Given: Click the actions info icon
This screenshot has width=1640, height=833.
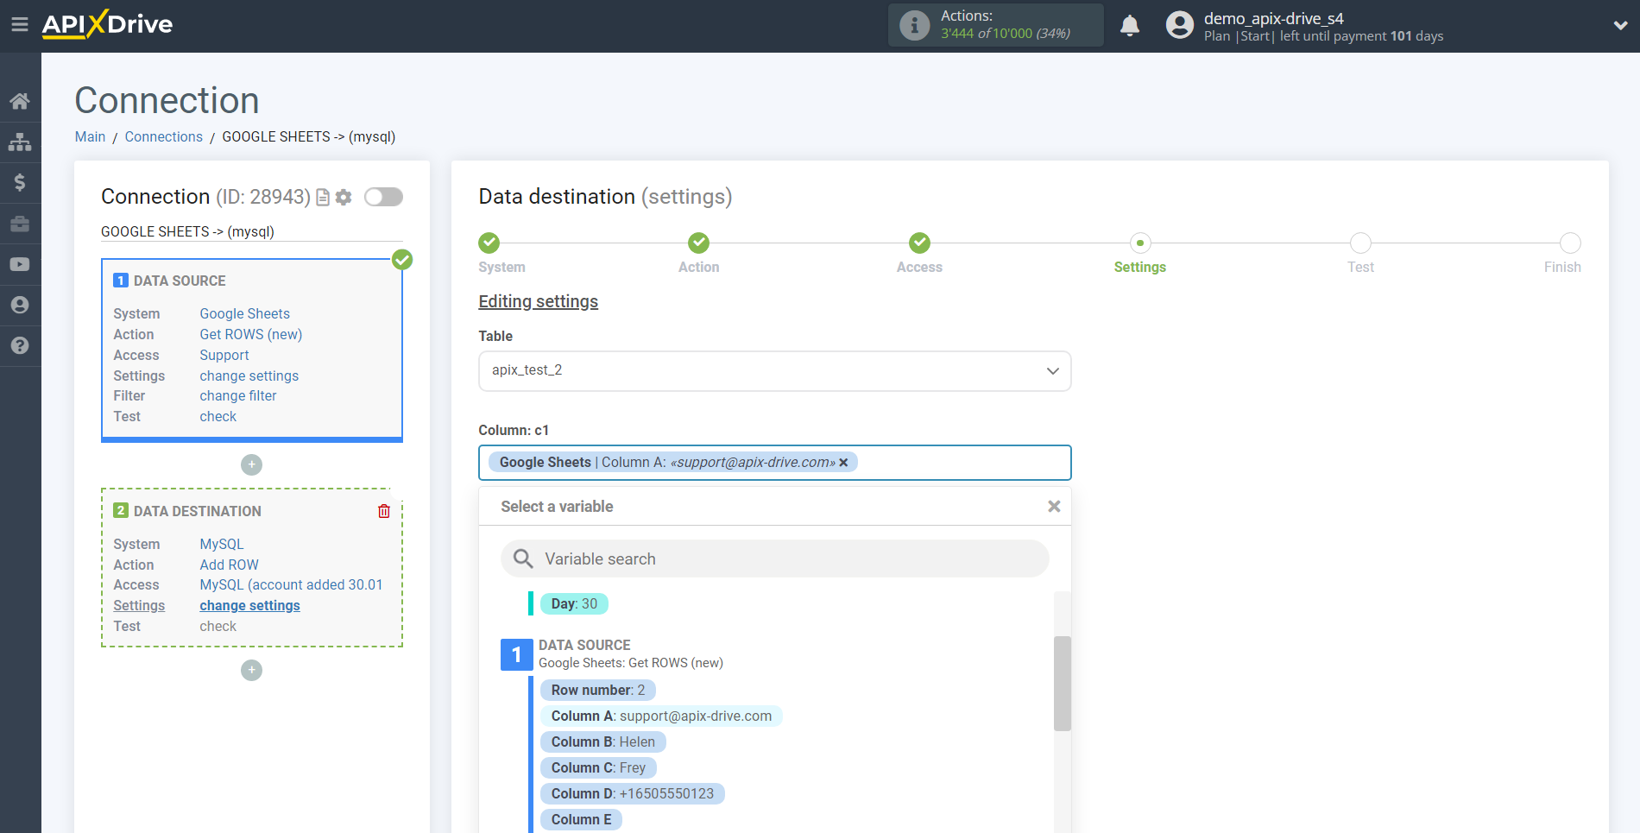Looking at the screenshot, I should tap(914, 25).
